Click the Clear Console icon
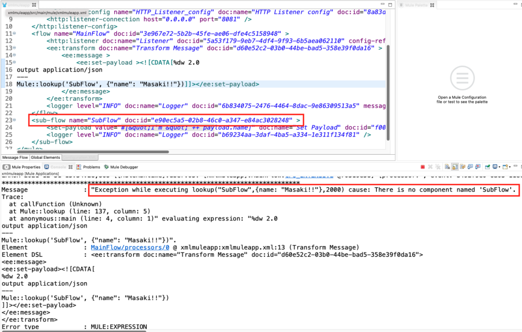The image size is (522, 332). coord(447,167)
